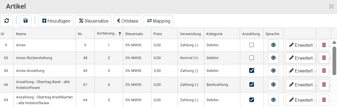Click the vertical scrollbar thumb
The width and height of the screenshot is (337, 107).
pos(334,61)
